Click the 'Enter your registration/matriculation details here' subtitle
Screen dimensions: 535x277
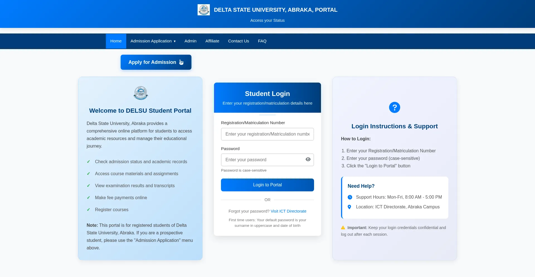click(267, 103)
